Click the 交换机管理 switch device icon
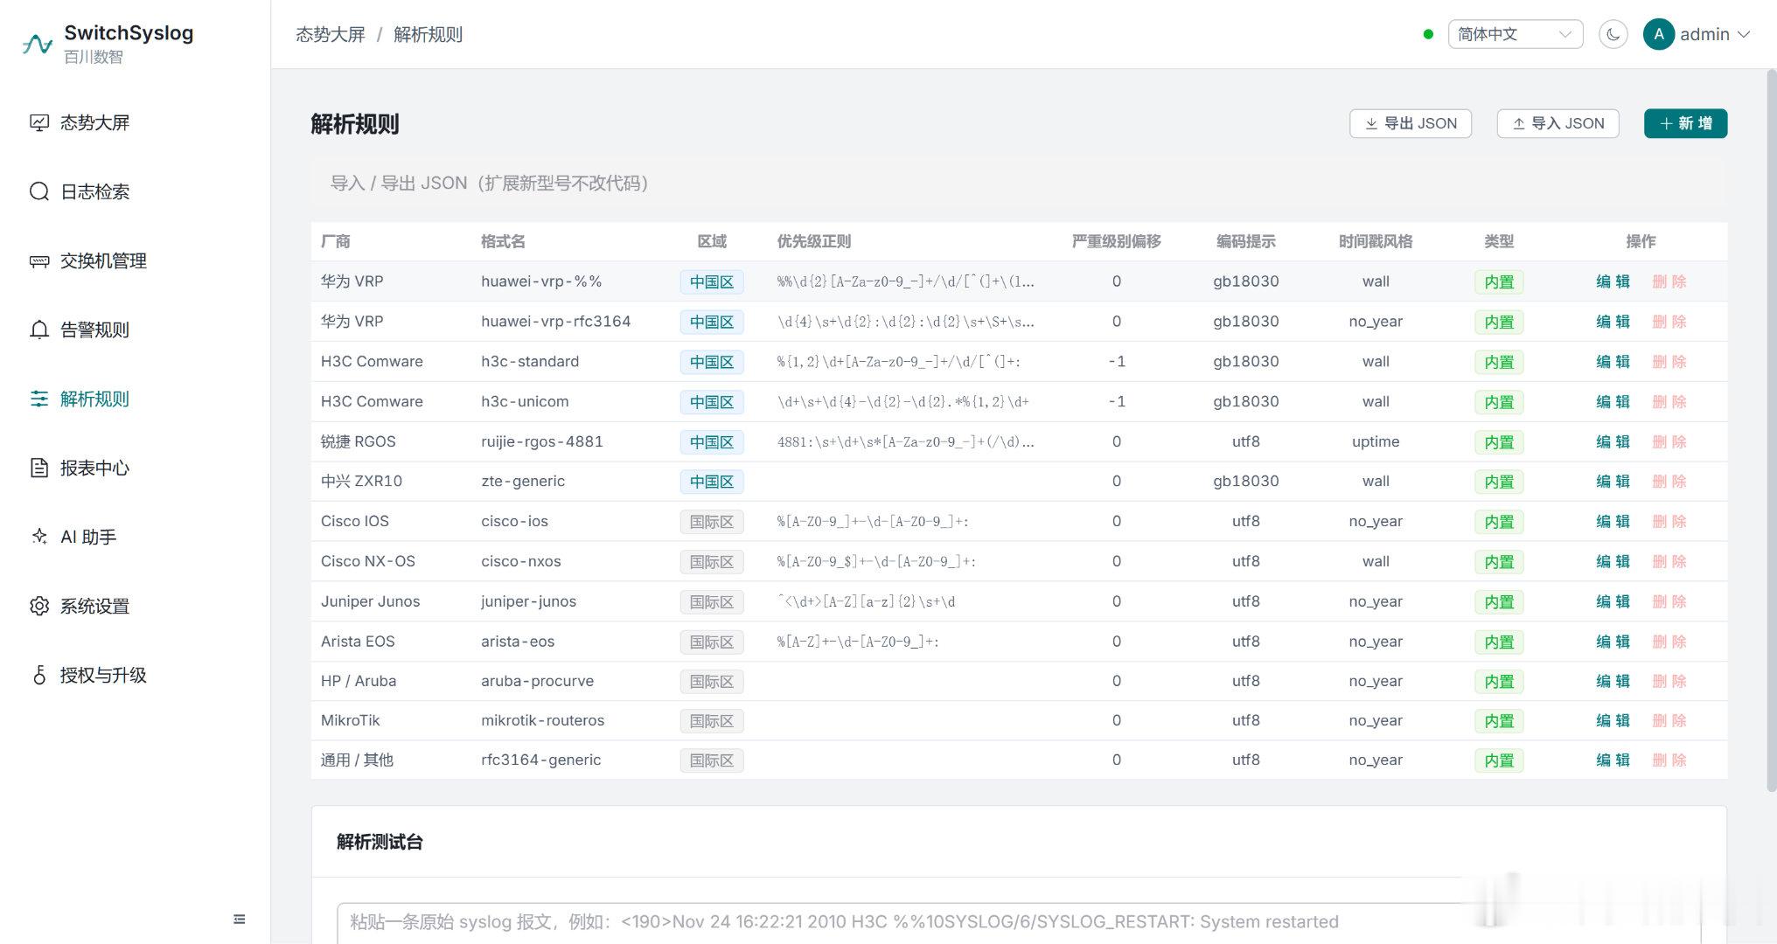This screenshot has height=944, width=1777. click(39, 260)
